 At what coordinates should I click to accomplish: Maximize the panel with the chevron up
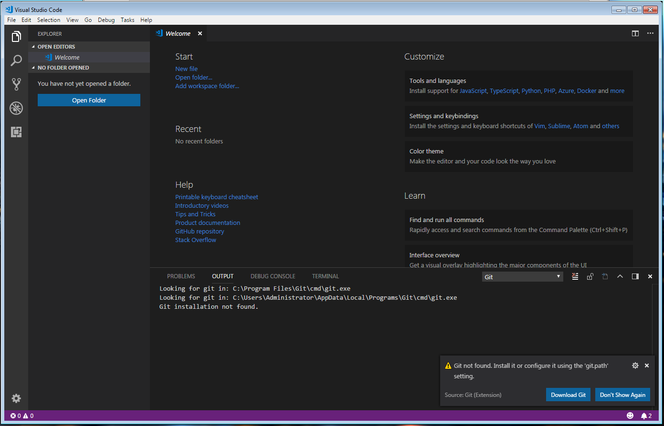(620, 276)
